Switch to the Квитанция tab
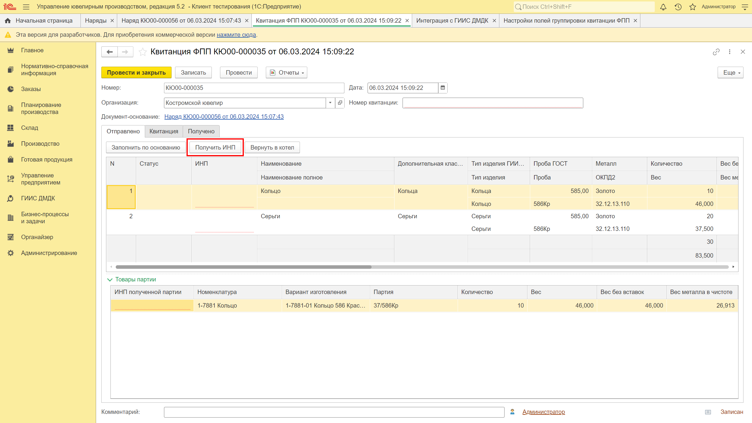Image resolution: width=752 pixels, height=423 pixels. 164,131
